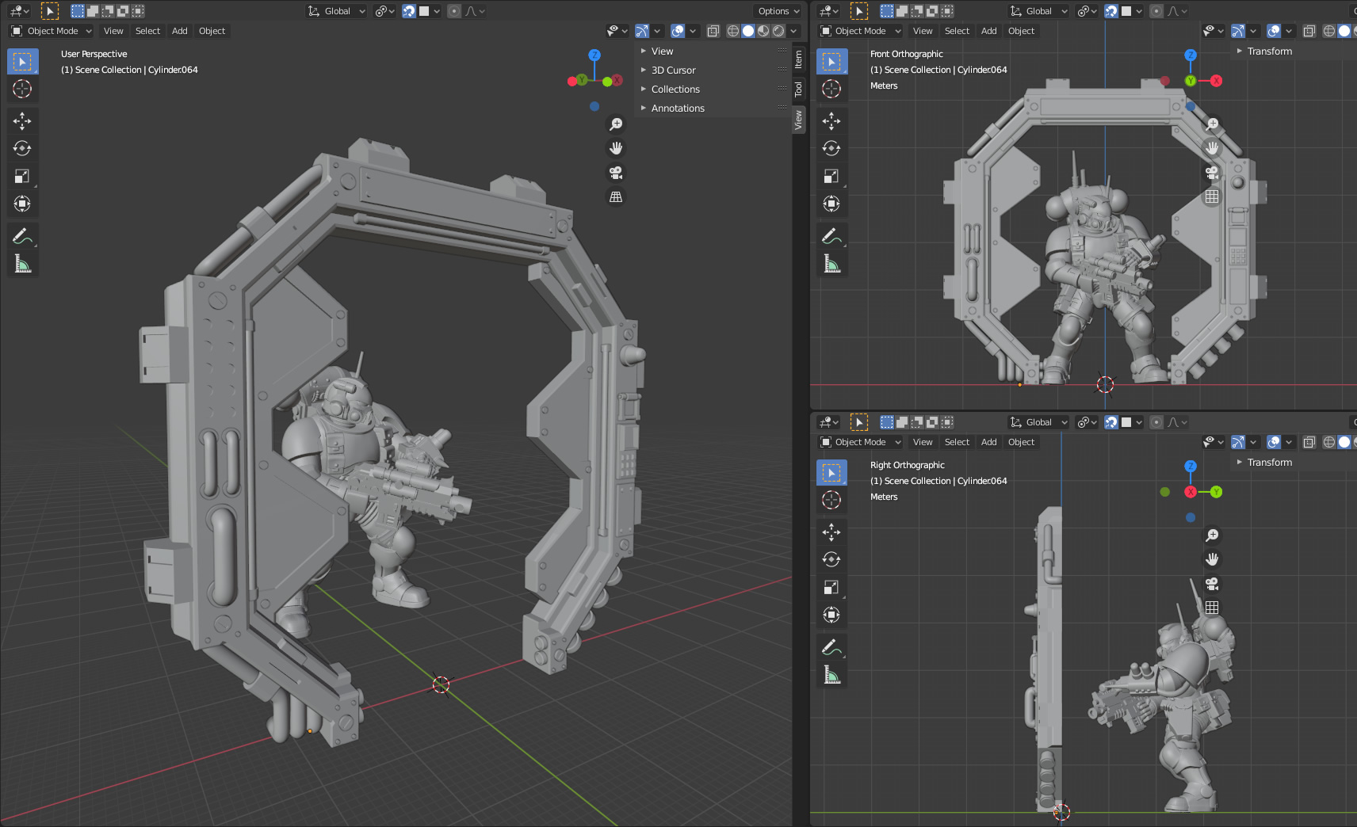This screenshot has width=1357, height=827.
Task: Activate the 3D Cursor tool in the front view
Action: click(831, 89)
